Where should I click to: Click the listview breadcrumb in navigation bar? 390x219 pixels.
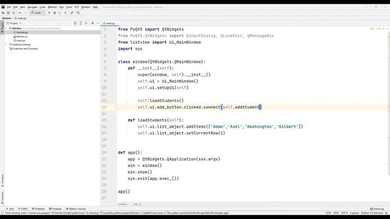click(x=7, y=18)
